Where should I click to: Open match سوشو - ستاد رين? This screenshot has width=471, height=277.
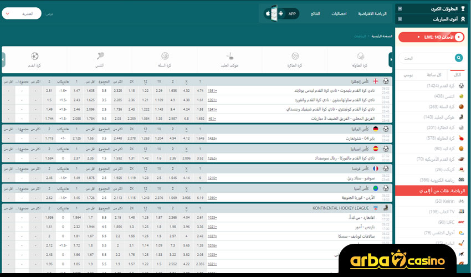tap(361, 178)
